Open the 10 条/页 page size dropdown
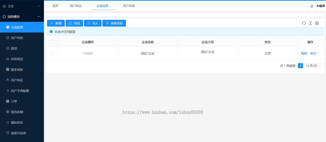 [x=314, y=66]
